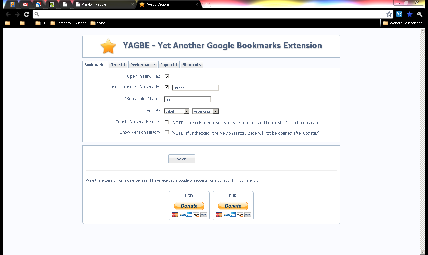The width and height of the screenshot is (428, 255).
Task: Click the EUR Donate button
Action: click(233, 206)
